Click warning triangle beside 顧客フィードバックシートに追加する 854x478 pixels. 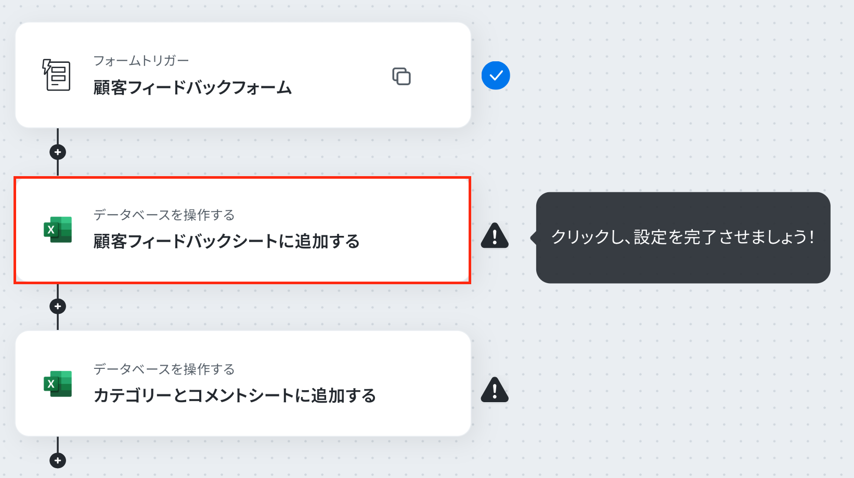point(495,235)
